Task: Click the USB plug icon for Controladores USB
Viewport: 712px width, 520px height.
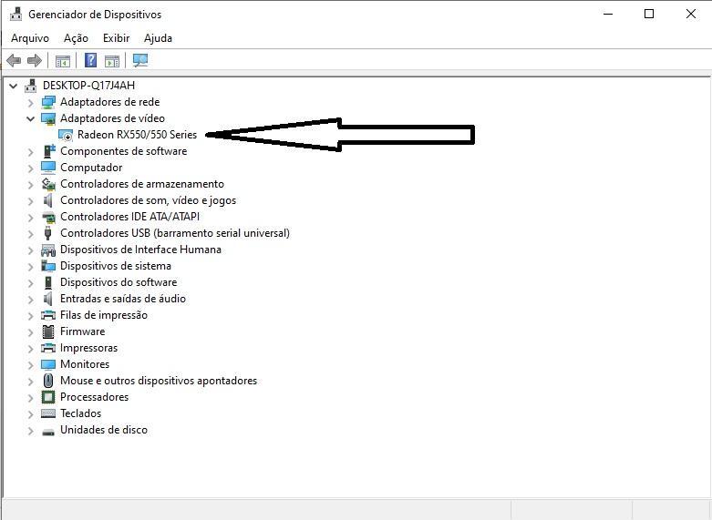Action: click(x=48, y=233)
